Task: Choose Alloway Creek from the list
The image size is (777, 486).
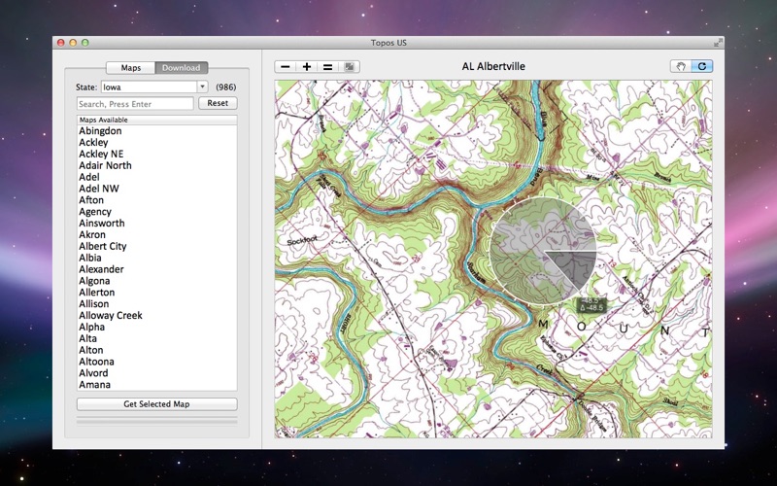Action: 111,316
